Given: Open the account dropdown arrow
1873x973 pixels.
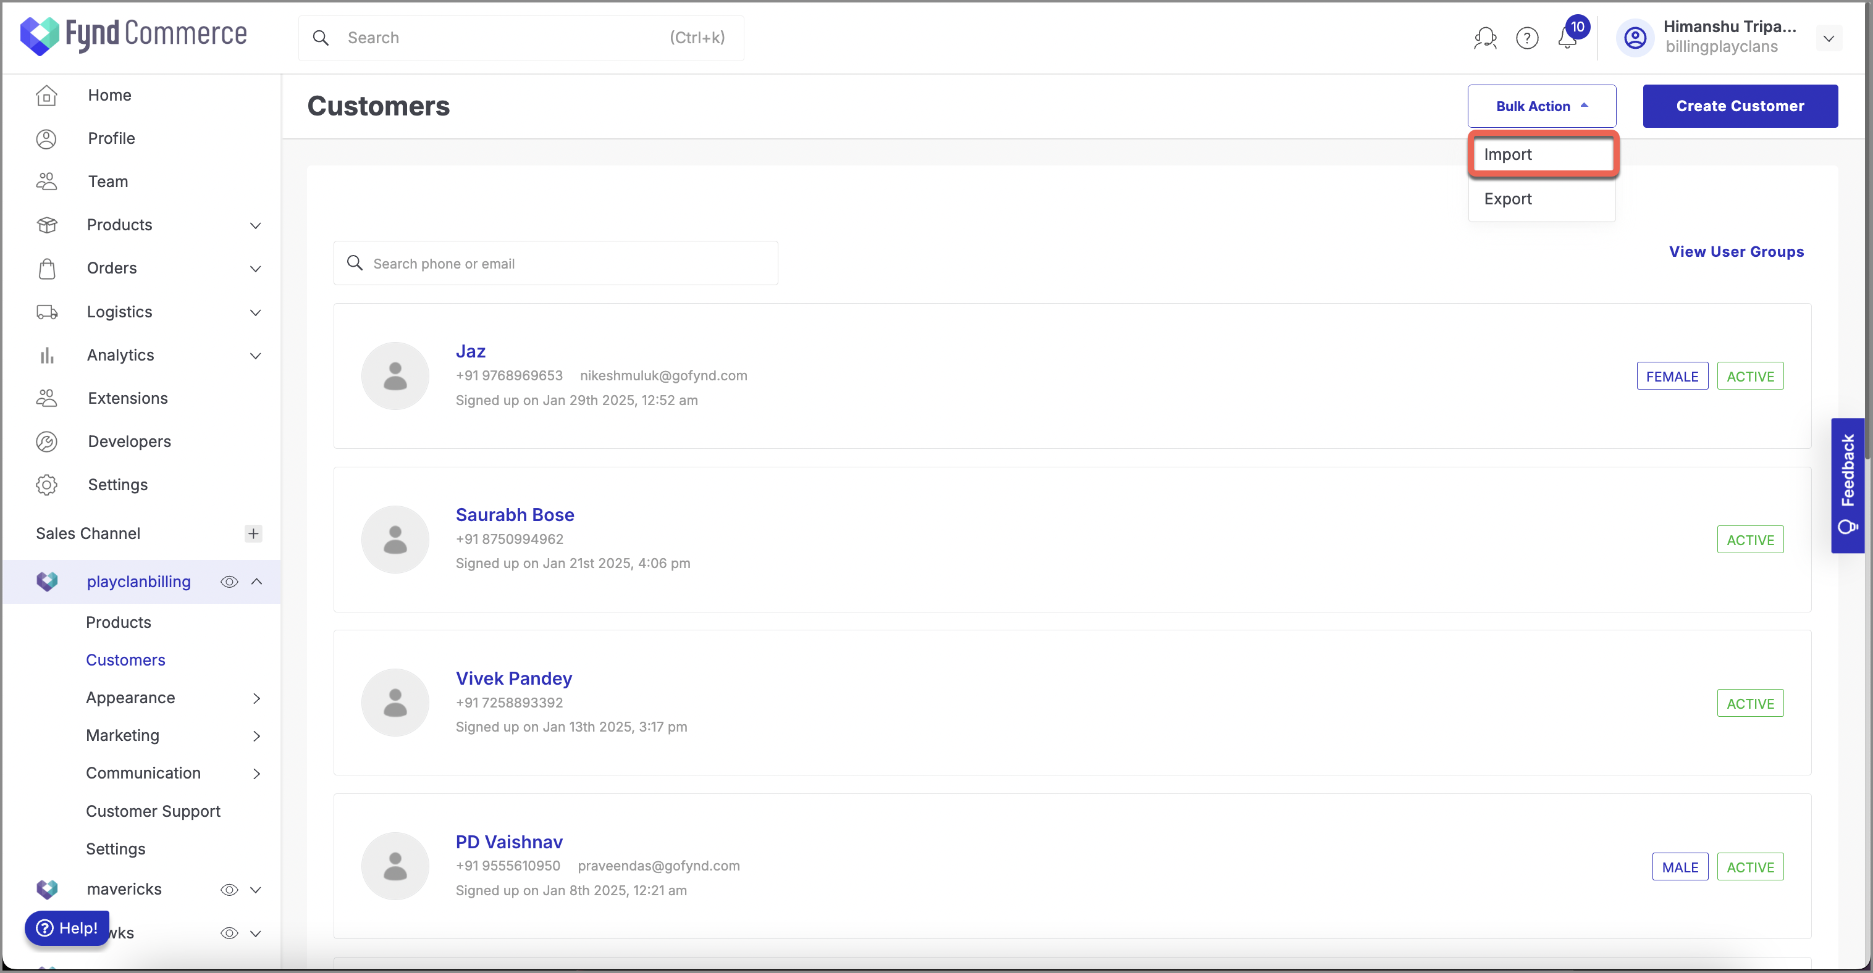Looking at the screenshot, I should pyautogui.click(x=1828, y=38).
